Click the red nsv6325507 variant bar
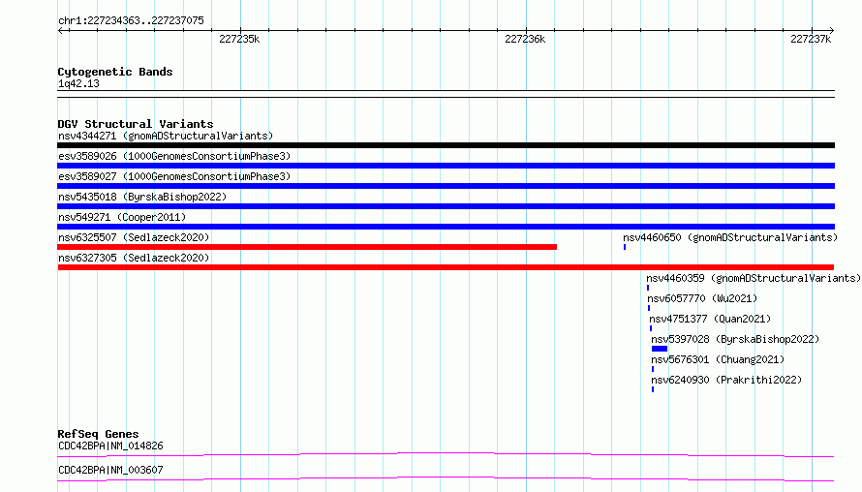The height and width of the screenshot is (492, 862). (307, 247)
